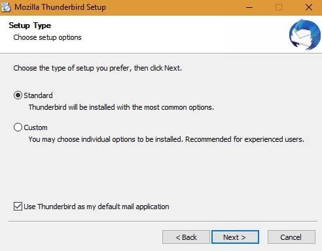Go to previous step with Back button
The image size is (322, 251).
coord(186,237)
